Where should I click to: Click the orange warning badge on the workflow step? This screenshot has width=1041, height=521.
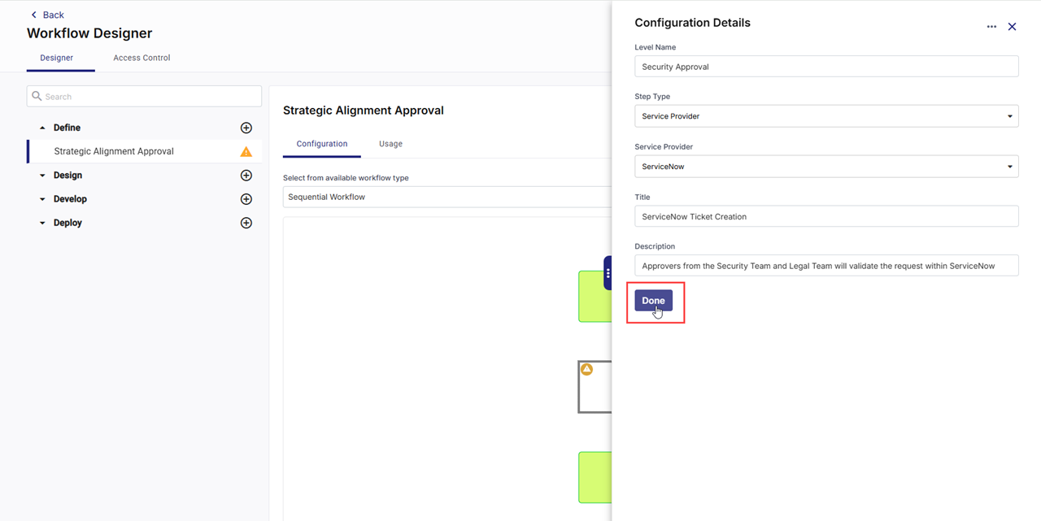tap(586, 369)
